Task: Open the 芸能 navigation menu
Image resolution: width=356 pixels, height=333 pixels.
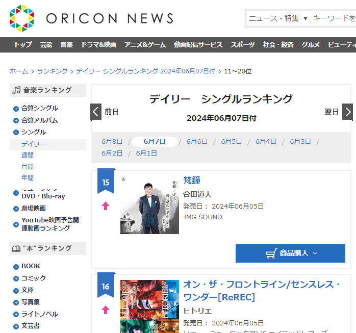Action: click(x=46, y=45)
